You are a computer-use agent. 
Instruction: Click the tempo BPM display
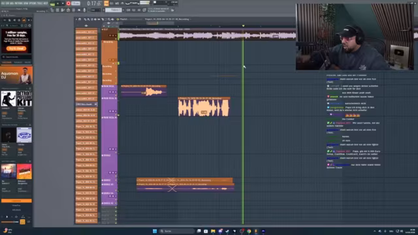tap(76, 3)
